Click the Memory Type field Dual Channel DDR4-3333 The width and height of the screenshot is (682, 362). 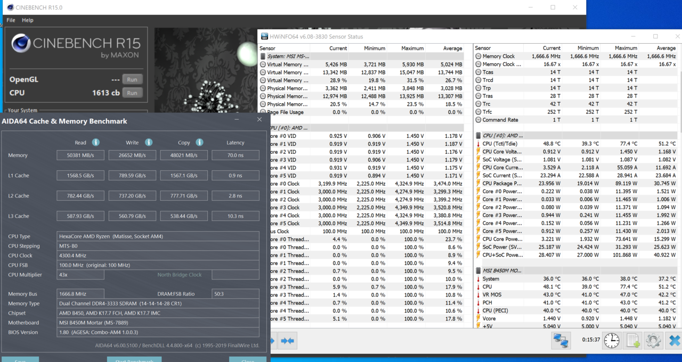click(158, 303)
